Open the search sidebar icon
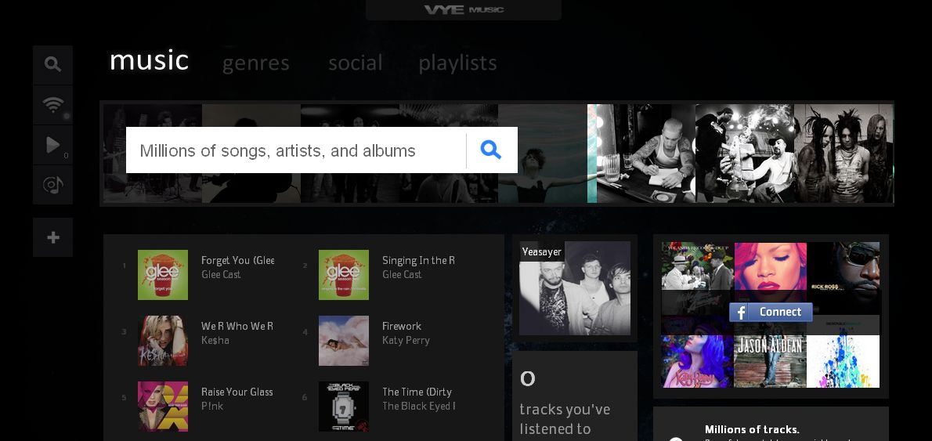The image size is (932, 441). coord(53,65)
